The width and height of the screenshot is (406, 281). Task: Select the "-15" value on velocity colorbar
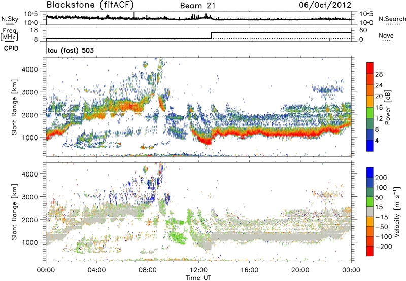382,217
